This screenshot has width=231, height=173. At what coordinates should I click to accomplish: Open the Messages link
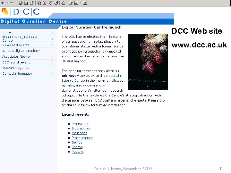click(80, 133)
